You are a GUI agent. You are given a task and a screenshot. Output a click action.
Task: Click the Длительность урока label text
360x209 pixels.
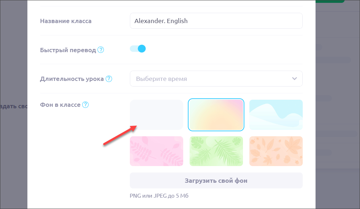72,79
